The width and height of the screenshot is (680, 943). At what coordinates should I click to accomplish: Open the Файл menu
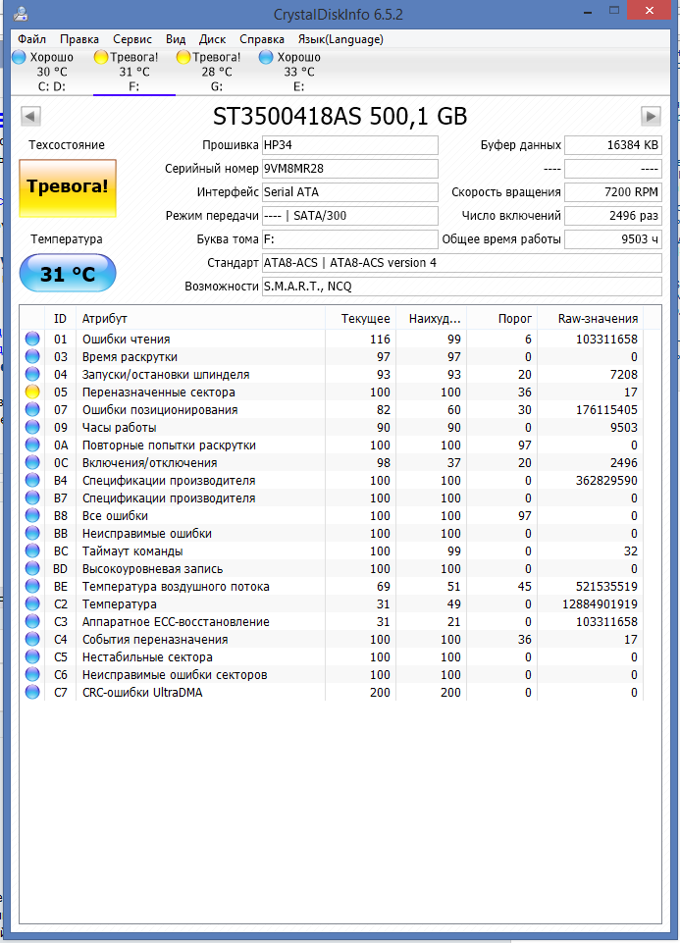(x=31, y=39)
